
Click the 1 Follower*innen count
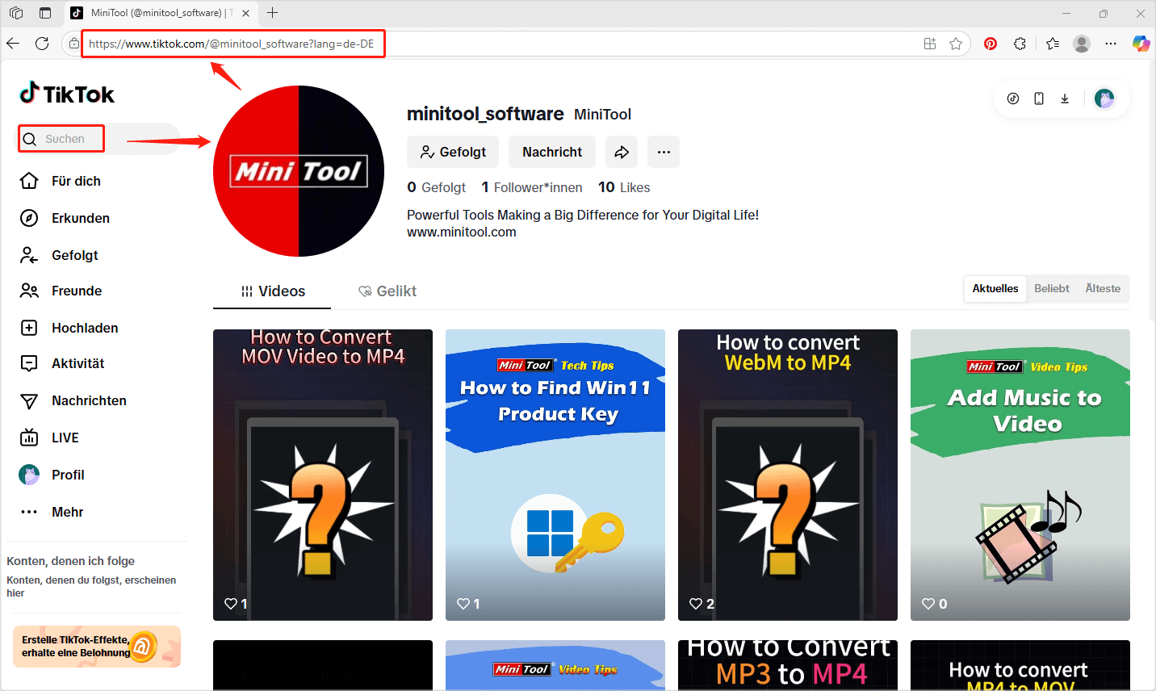pyautogui.click(x=532, y=187)
